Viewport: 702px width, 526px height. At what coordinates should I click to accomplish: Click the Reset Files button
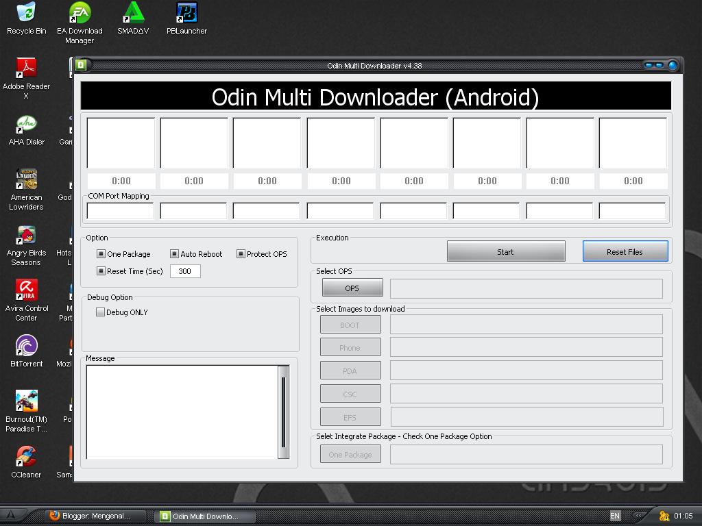click(x=625, y=251)
